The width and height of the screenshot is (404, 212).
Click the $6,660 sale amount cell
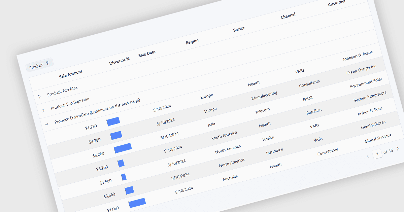coord(109,196)
